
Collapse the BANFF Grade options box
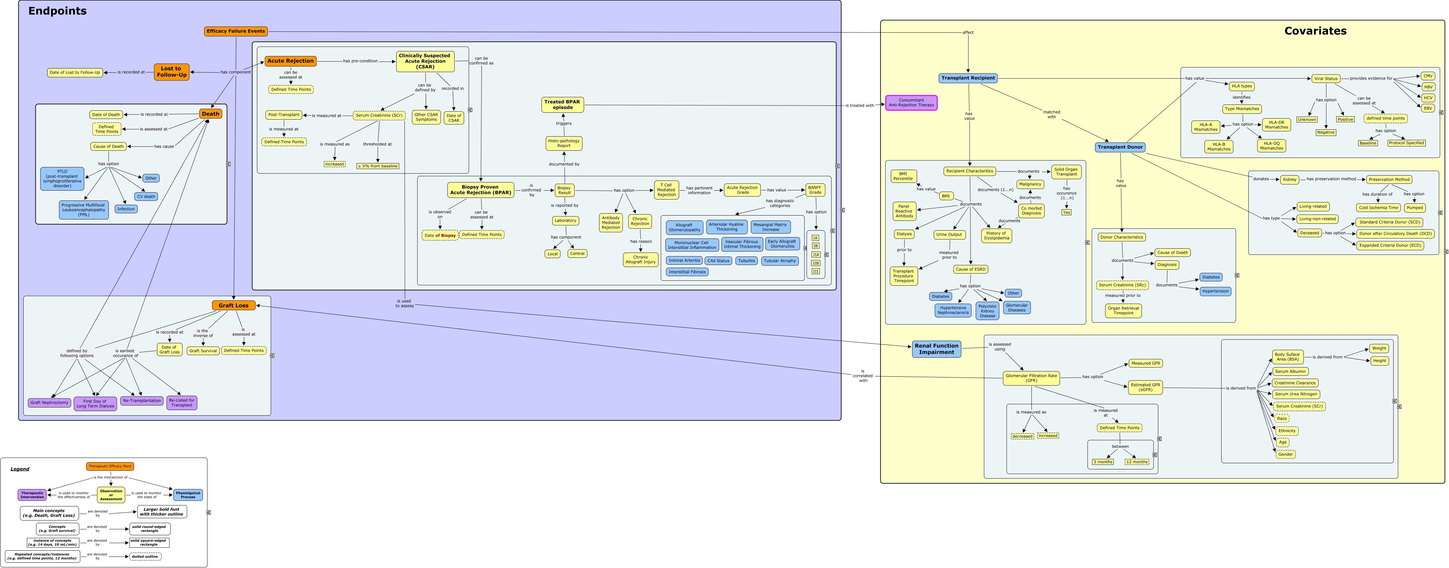click(826, 255)
